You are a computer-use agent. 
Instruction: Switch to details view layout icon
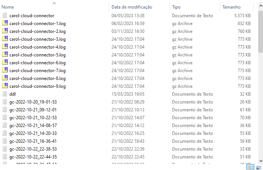click(x=251, y=167)
